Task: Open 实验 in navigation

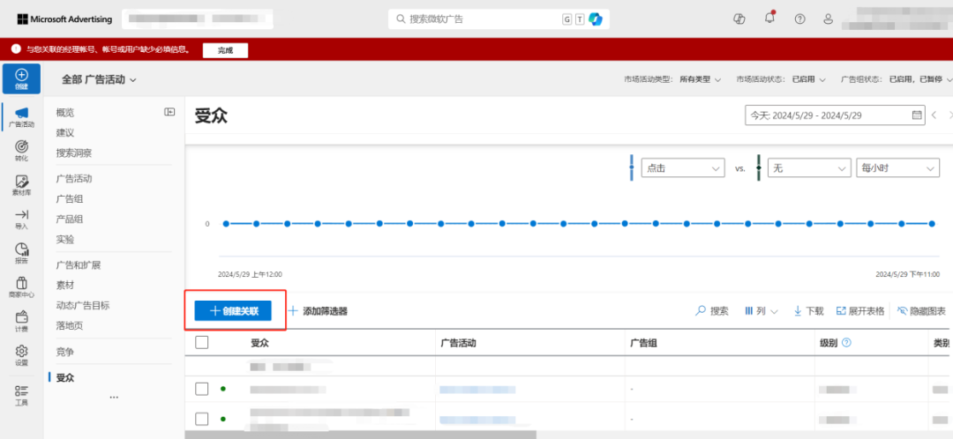Action: tap(65, 239)
